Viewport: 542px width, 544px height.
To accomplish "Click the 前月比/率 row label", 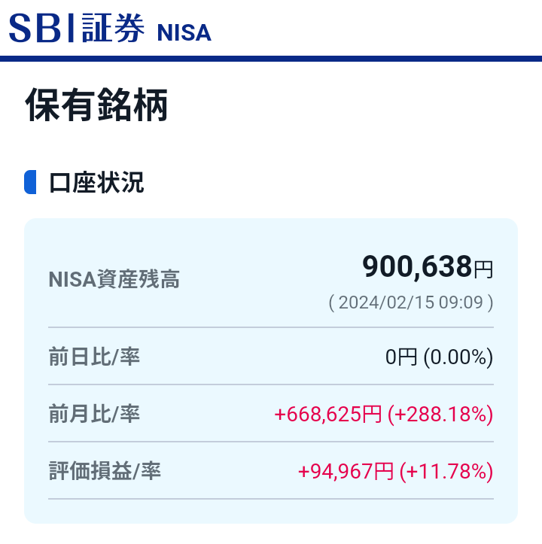I will (x=94, y=414).
